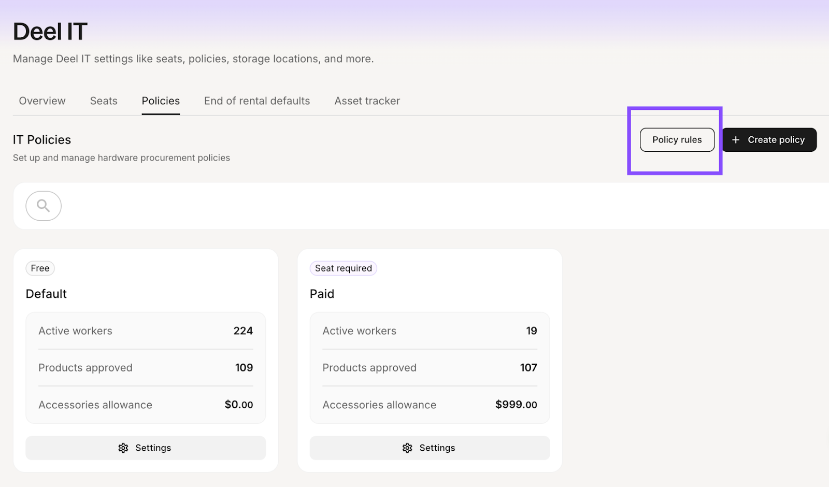Click the Free badge on the Default card
The height and width of the screenshot is (487, 829).
pos(40,268)
